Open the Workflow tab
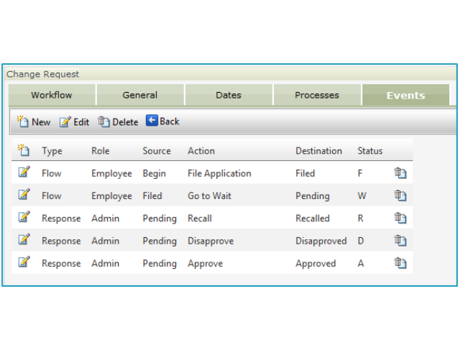The height and width of the screenshot is (345, 460). point(52,95)
